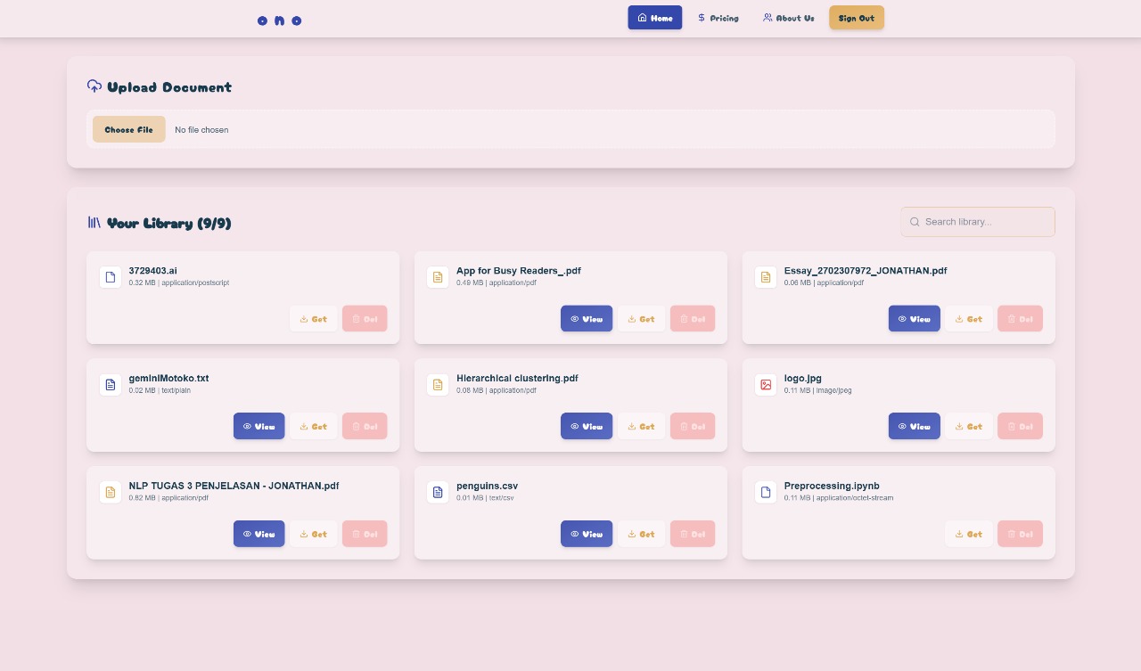The width and height of the screenshot is (1141, 671).
Task: Click the image icon next to logo.jpg
Action: pyautogui.click(x=765, y=385)
